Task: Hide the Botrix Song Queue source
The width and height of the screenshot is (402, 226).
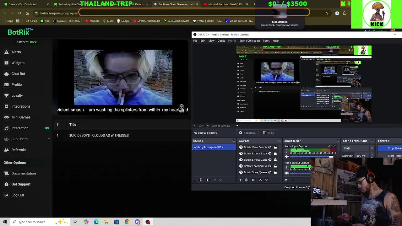Action: pos(270,172)
